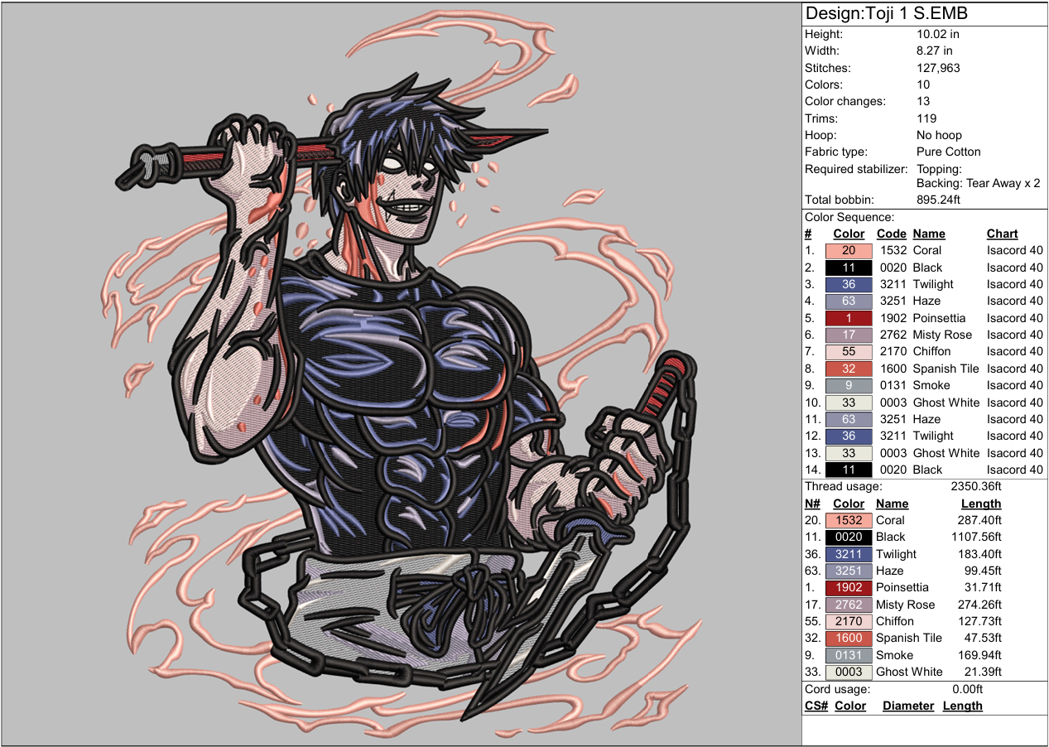This screenshot has width=1049, height=747.
Task: Select code '1902' in the Poinsettia row
Action: coord(893,318)
